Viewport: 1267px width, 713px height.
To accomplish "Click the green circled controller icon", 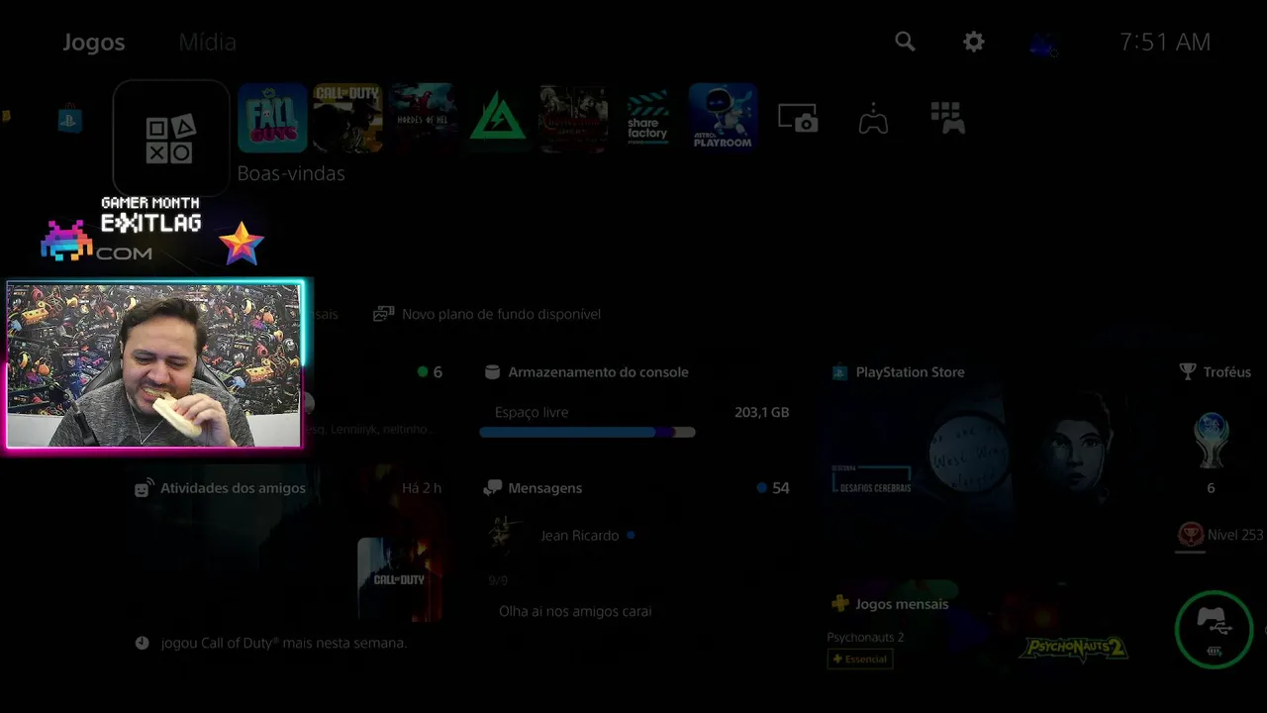I will tap(1215, 629).
